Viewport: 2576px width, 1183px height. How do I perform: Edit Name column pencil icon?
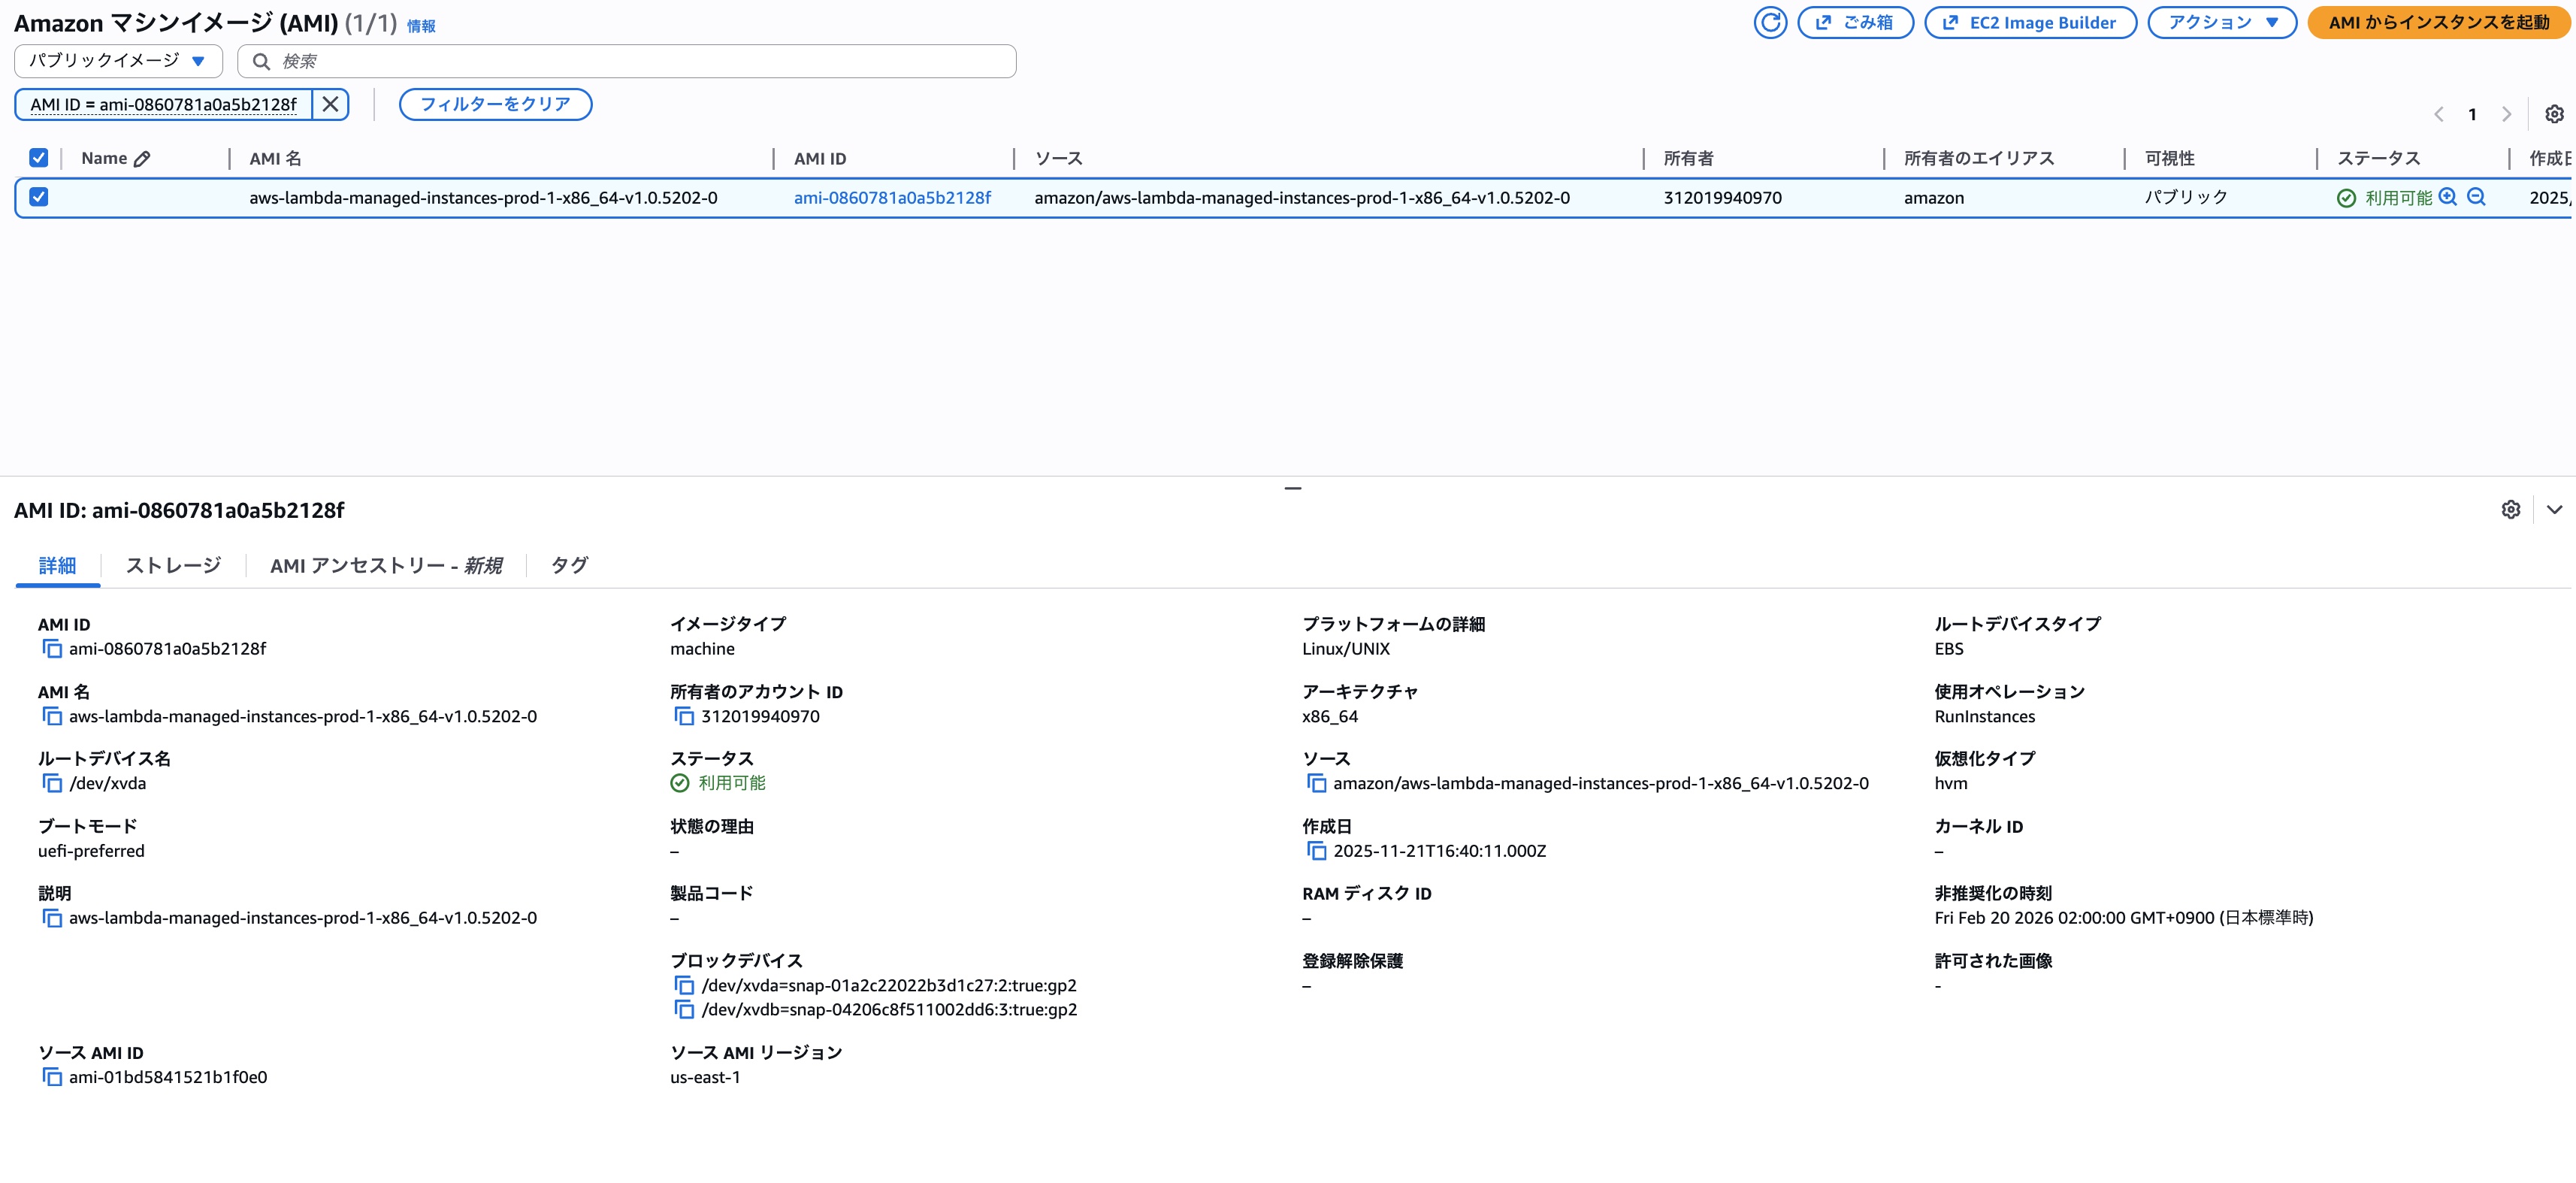coord(142,159)
